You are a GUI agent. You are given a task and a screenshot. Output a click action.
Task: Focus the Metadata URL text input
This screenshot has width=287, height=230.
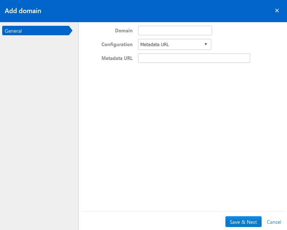194,58
